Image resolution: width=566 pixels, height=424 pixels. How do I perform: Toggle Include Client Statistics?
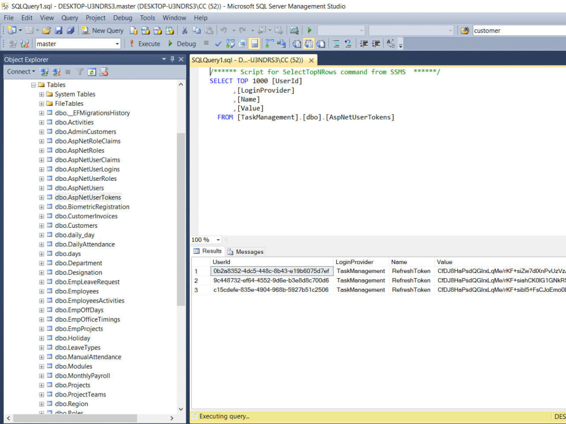281,44
